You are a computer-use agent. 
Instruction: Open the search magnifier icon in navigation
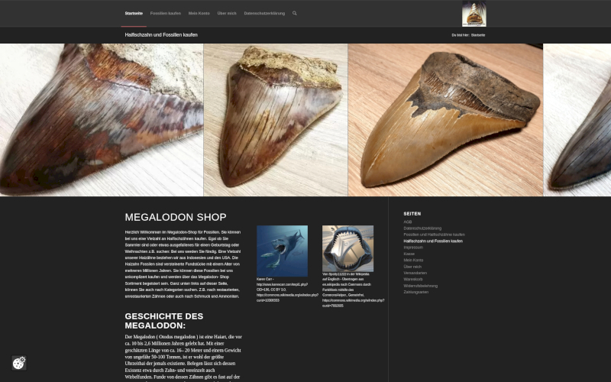tap(295, 13)
